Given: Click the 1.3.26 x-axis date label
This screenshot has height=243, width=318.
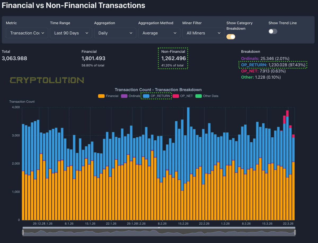Looking at the screenshot, I should point(225,224).
